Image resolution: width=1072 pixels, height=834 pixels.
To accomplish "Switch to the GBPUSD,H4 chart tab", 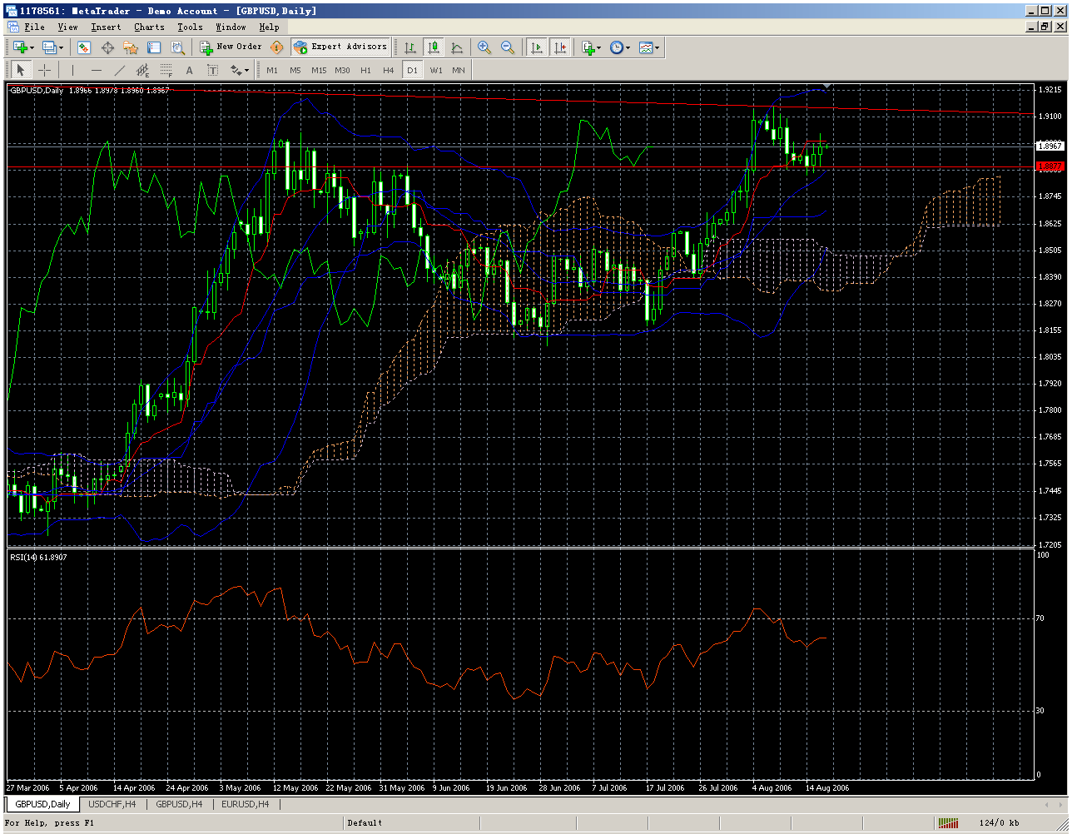I will [x=179, y=805].
